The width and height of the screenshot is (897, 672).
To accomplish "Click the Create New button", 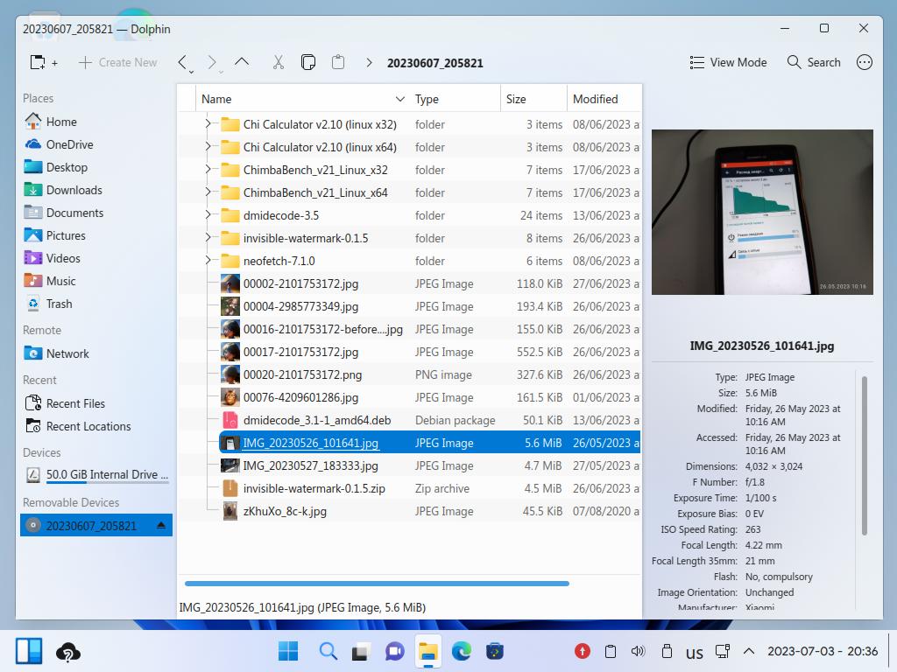I will click(x=117, y=62).
